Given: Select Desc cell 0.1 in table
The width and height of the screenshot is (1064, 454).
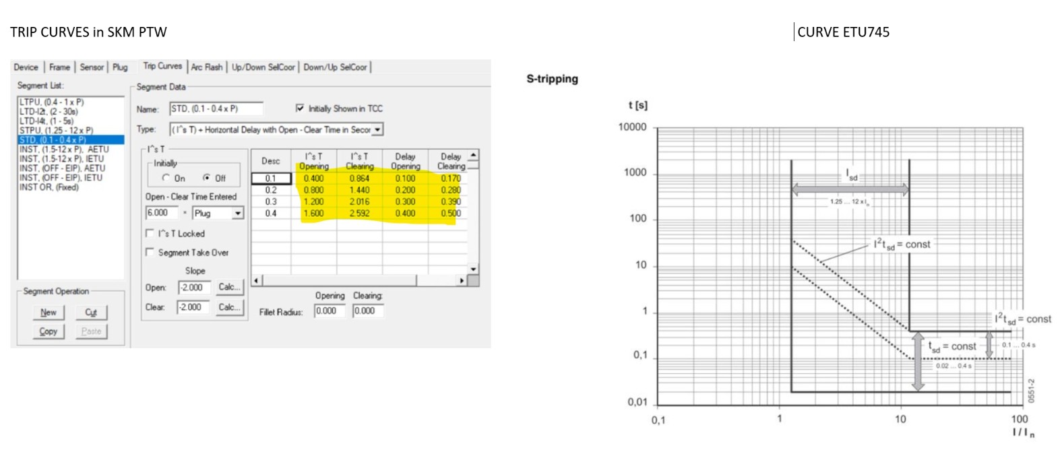Looking at the screenshot, I should click(271, 179).
